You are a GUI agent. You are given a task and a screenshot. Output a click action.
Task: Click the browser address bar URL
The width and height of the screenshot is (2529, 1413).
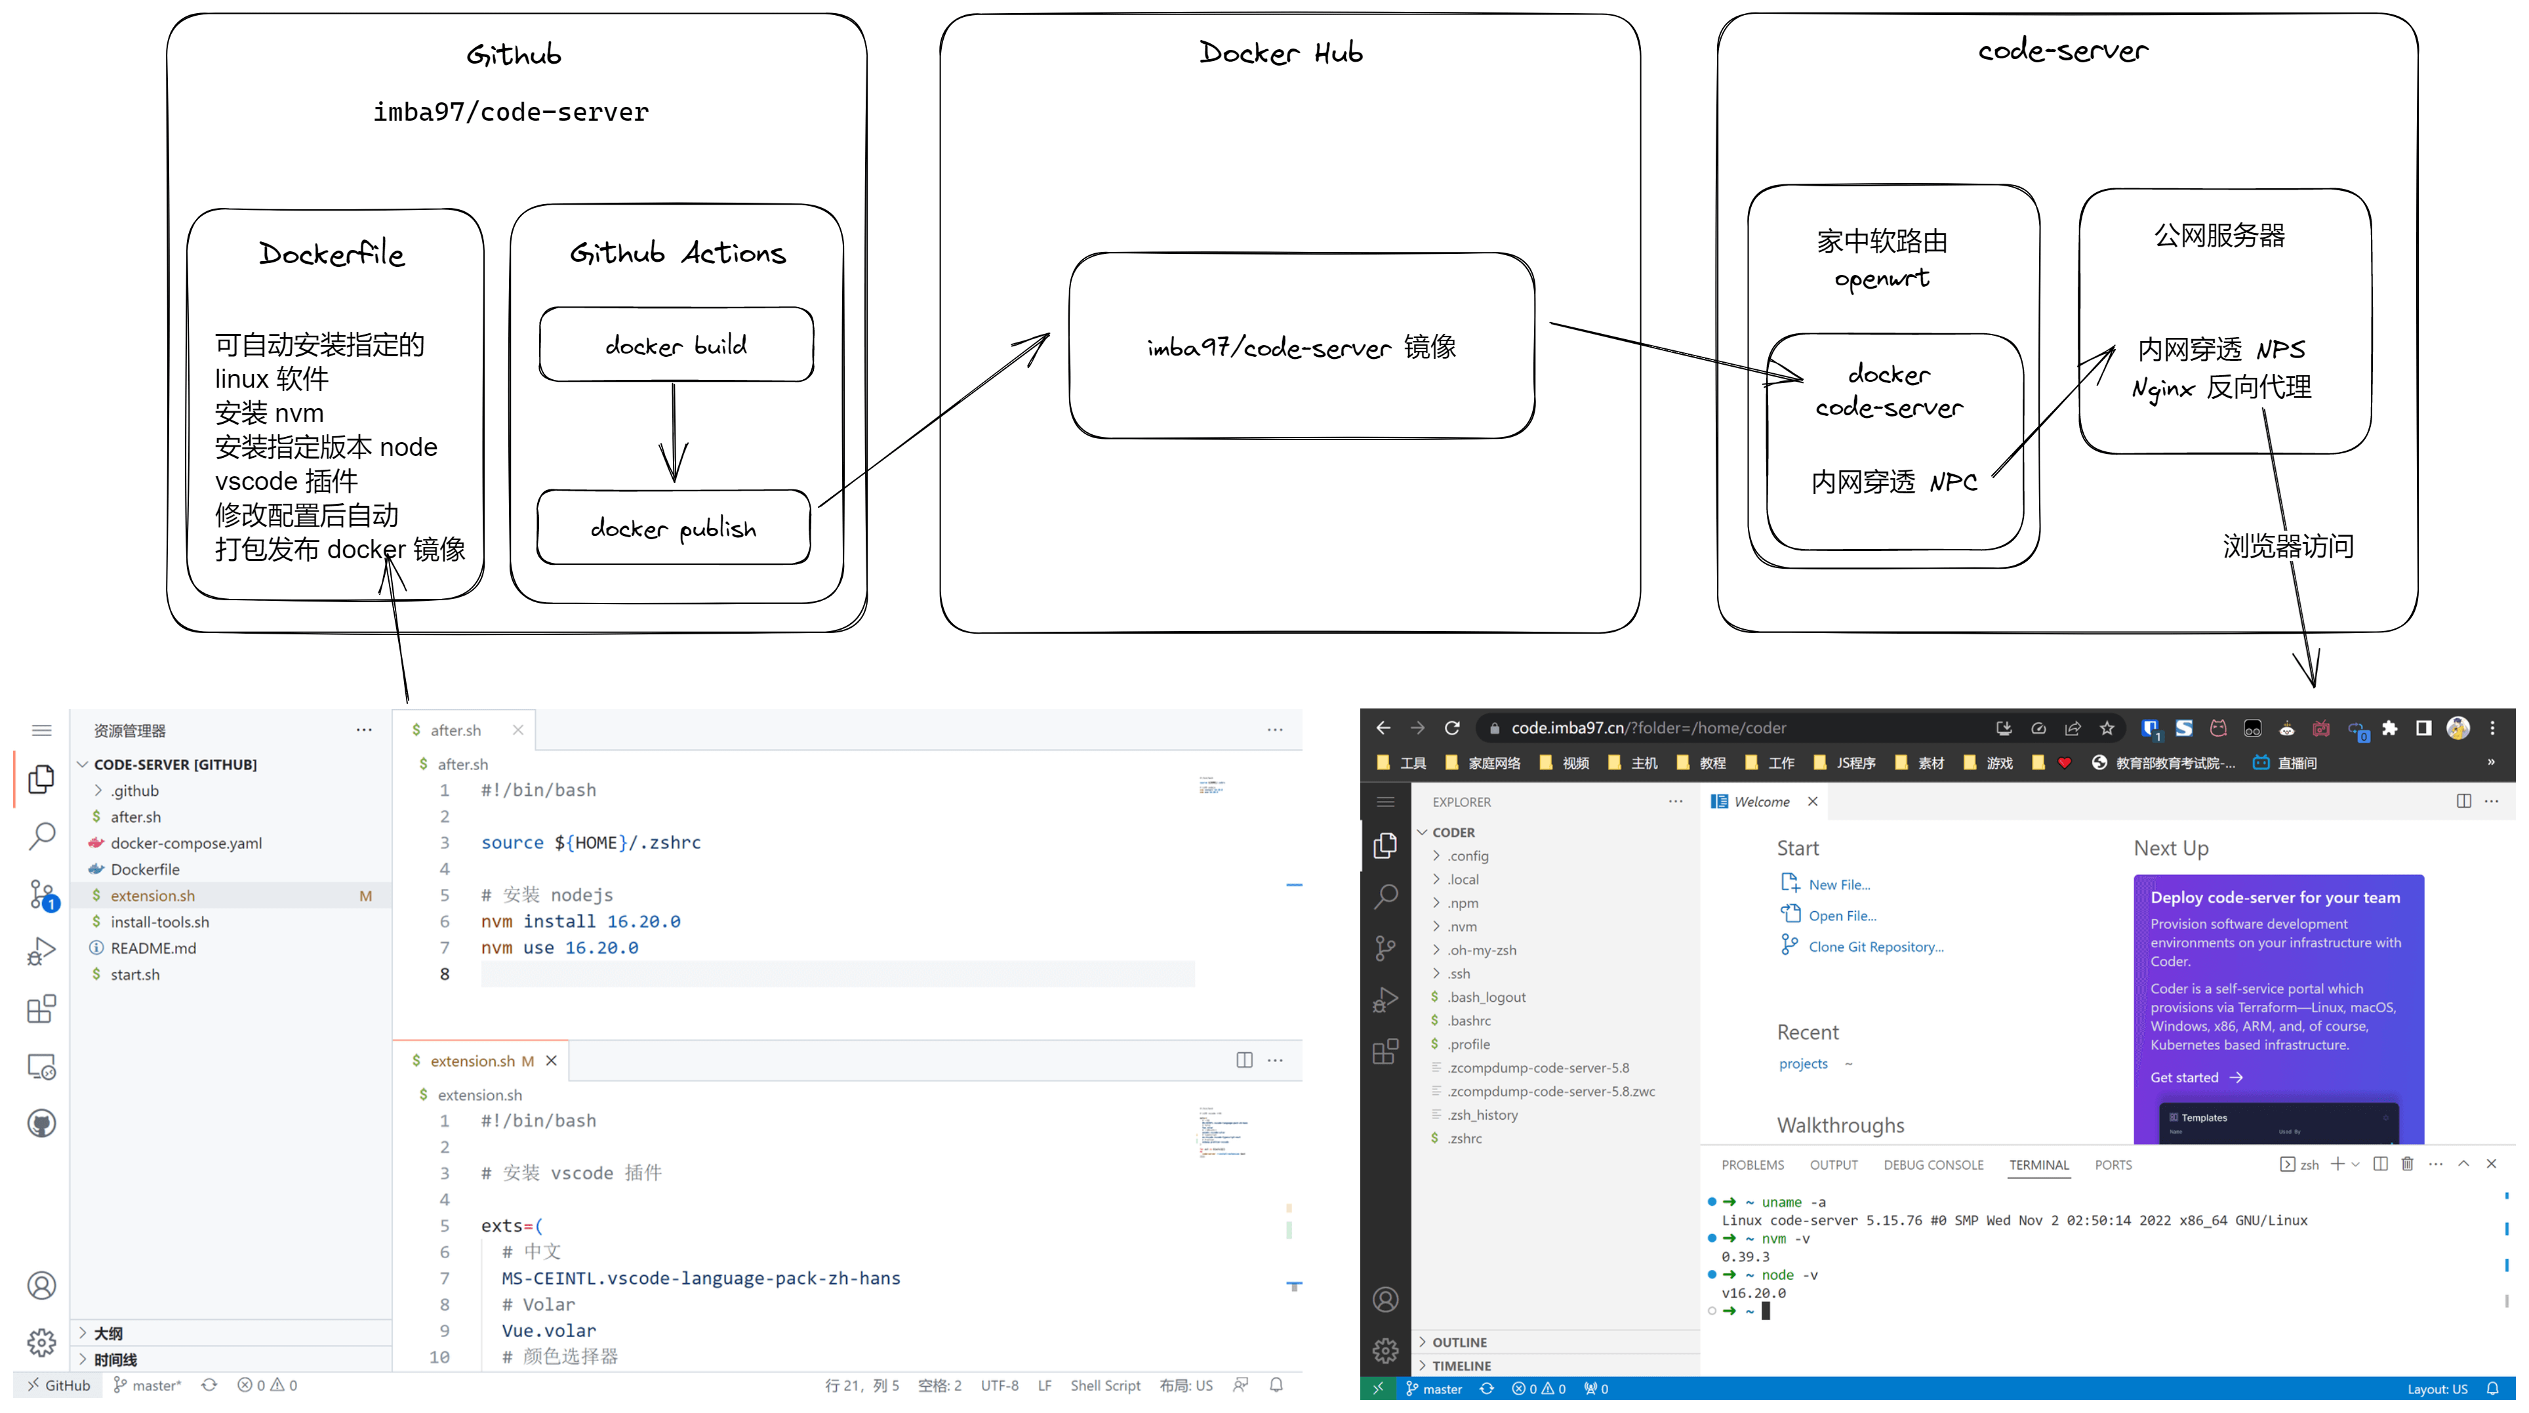tap(1649, 727)
